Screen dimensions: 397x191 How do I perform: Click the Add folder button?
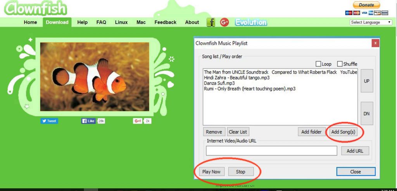coord(311,132)
